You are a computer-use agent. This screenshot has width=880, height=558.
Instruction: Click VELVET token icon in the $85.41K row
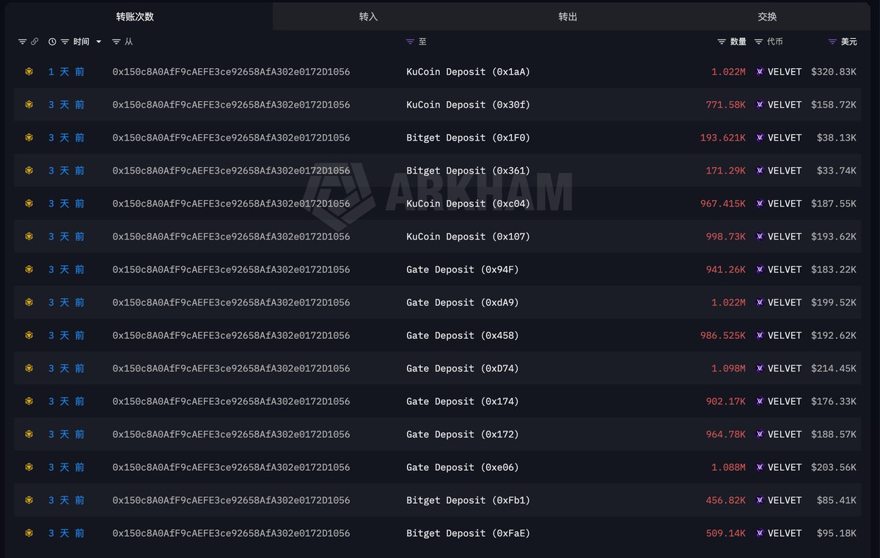tap(760, 500)
